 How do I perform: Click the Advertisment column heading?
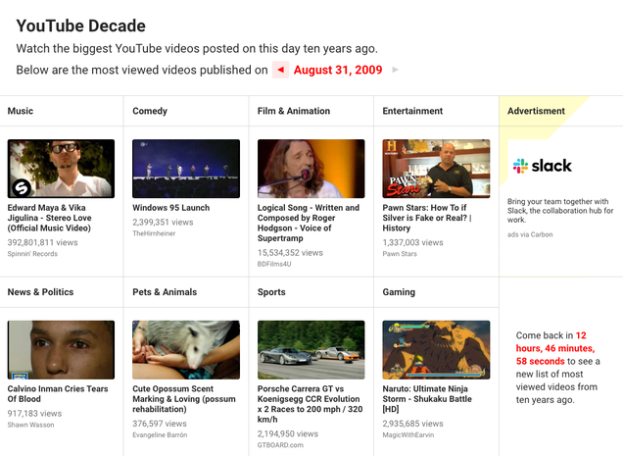[x=536, y=111]
